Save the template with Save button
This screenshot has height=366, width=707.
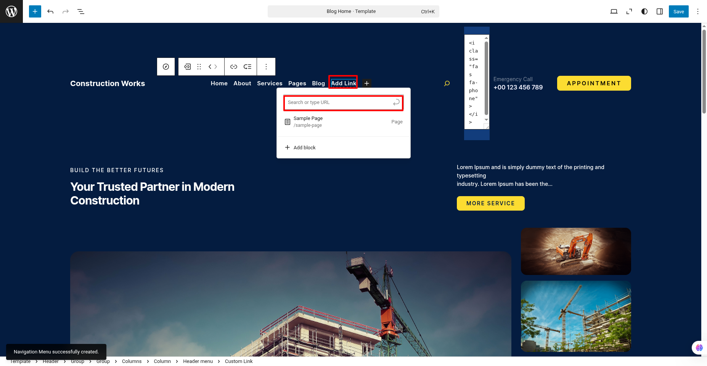(678, 11)
